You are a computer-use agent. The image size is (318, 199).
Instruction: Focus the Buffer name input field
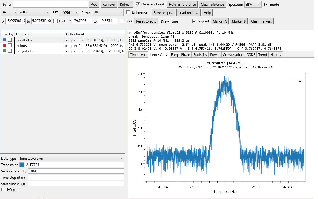pyautogui.click(x=50, y=4)
